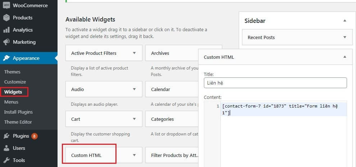Expand the Audio widget dropdown arrow
The image size is (356, 167).
pyautogui.click(x=134, y=89)
